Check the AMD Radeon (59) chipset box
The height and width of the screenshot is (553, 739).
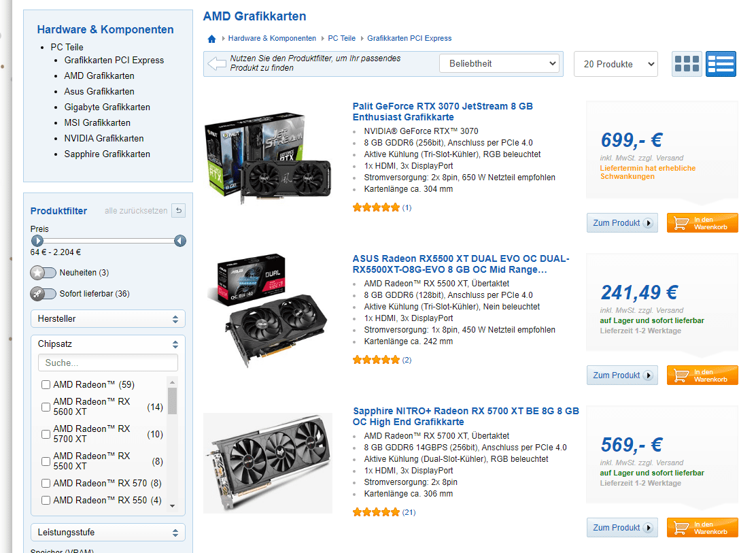46,385
